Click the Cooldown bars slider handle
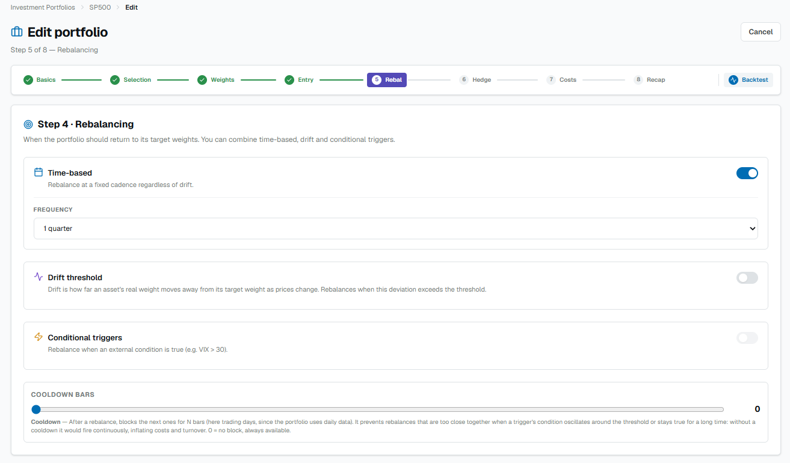This screenshot has width=790, height=463. (36, 409)
